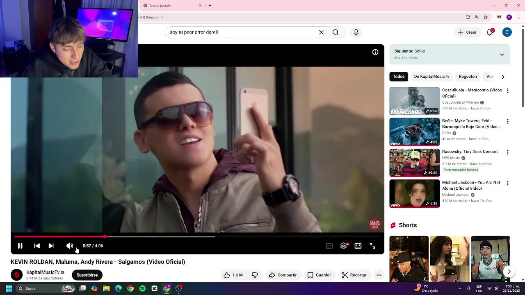Screen dimensions: 525x295
Task: Click the Para recaudar fondos badge
Action: click(x=461, y=170)
